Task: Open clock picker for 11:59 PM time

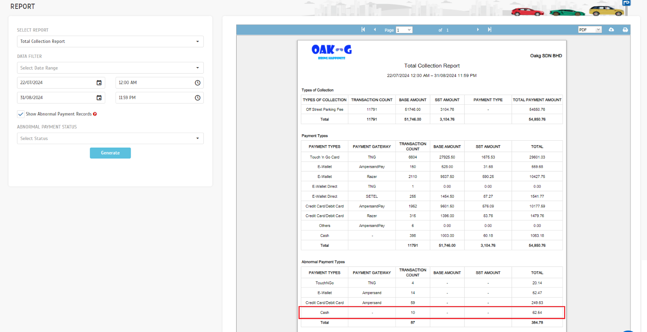Action: tap(197, 98)
